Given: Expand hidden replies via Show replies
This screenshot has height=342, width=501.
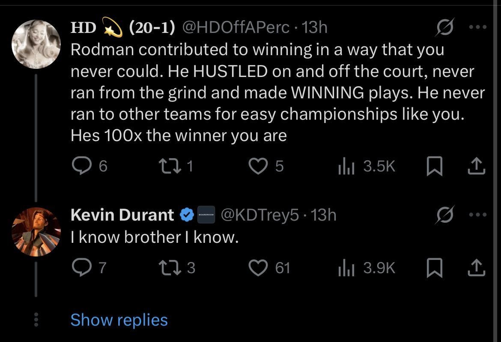Looking at the screenshot, I should click(x=119, y=319).
